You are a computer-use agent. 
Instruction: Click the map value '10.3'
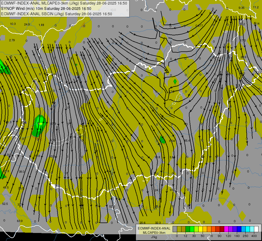(13, 24)
